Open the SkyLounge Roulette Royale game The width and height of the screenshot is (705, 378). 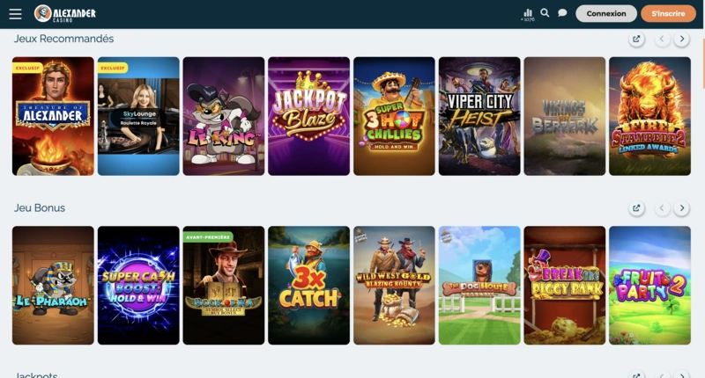(x=138, y=116)
